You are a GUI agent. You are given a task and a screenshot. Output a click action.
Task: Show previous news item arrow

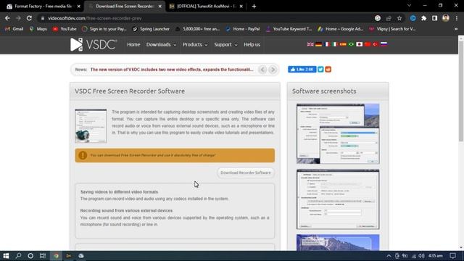point(262,70)
